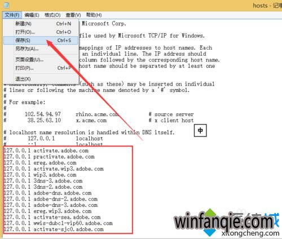282x239 pixels.
Task: Open the 帮助(H) menu
Action: [94, 15]
